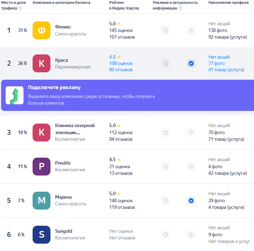Screen dimensions: 254x251
Task: Open the 106 оценок link for Краса
Action: pyautogui.click(x=121, y=64)
